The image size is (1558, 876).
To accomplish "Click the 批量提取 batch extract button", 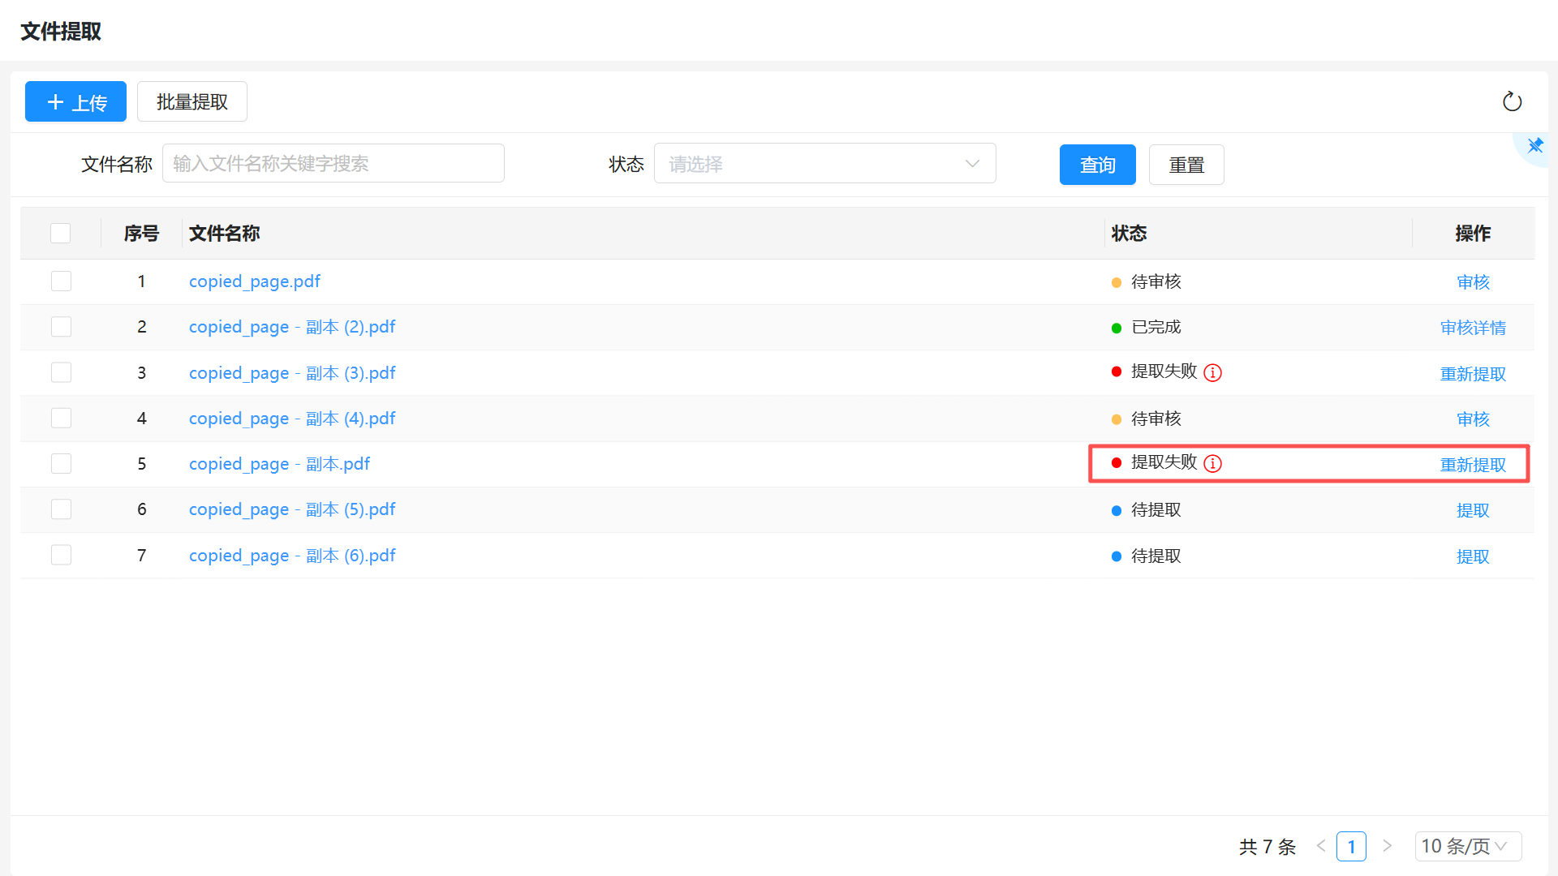I will coord(192,102).
